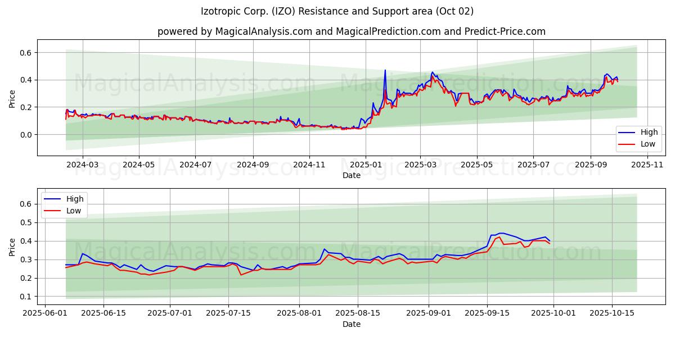
Task: Click the price spike peak near 2025-01 in top chart
Action: click(x=385, y=70)
